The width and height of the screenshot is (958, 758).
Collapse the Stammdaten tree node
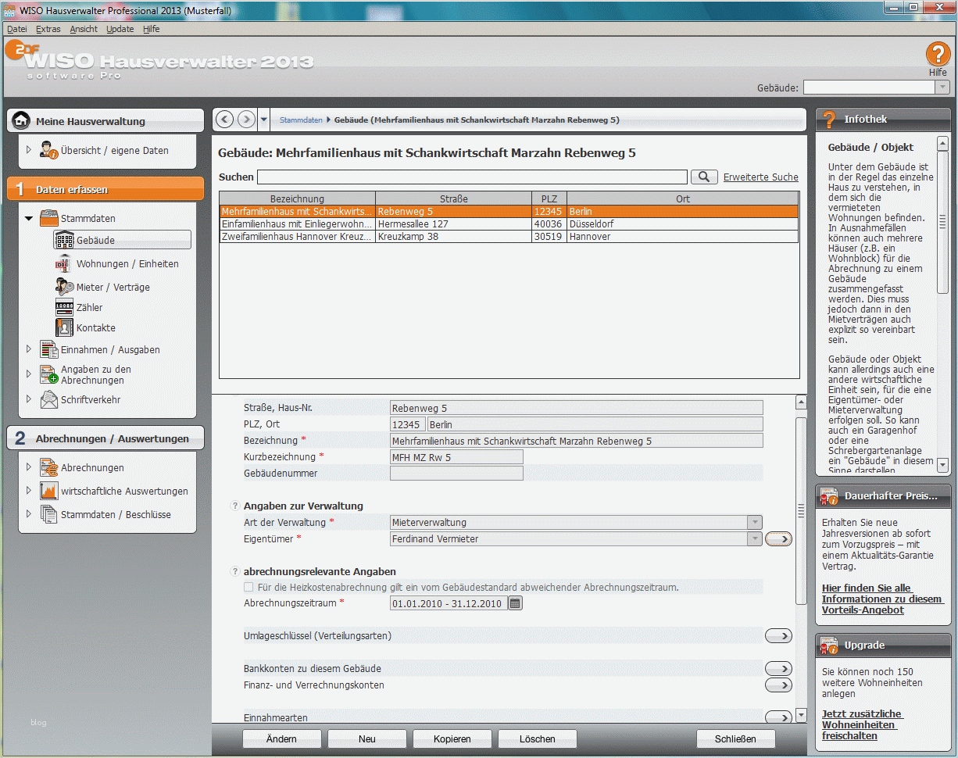[x=29, y=219]
